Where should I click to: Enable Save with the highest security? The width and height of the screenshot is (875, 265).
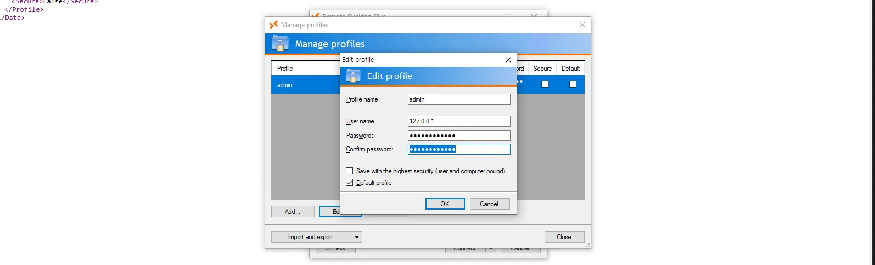point(350,171)
